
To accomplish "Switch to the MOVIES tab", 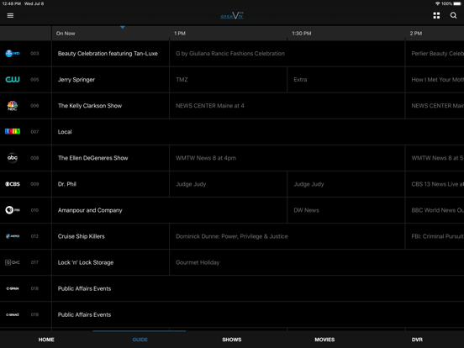I will click(324, 340).
